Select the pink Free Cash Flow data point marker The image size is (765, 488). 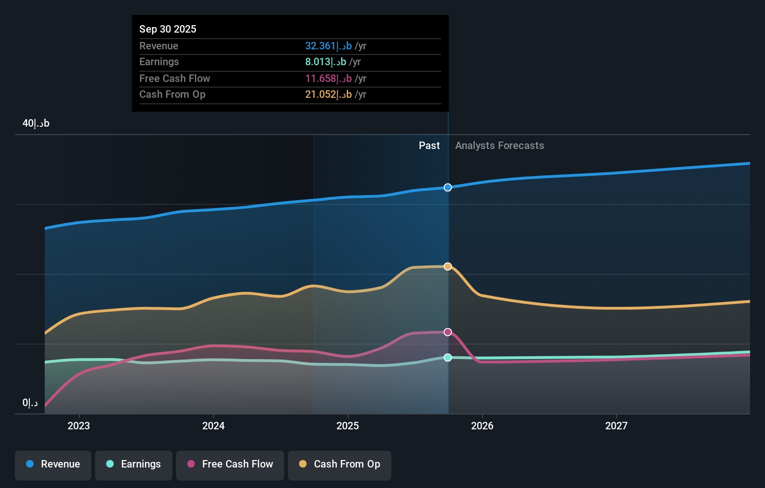[448, 332]
